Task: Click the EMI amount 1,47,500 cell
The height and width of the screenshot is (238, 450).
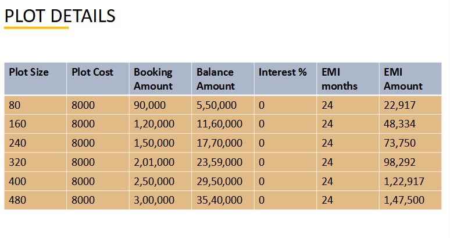Action: (410, 200)
